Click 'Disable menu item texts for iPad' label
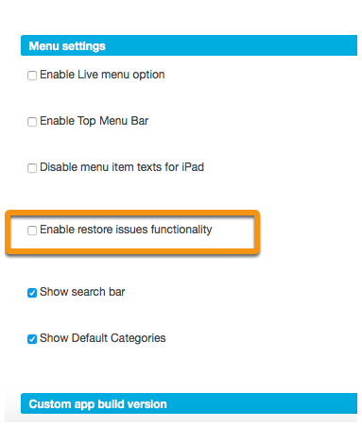The width and height of the screenshot is (362, 427). tap(122, 167)
